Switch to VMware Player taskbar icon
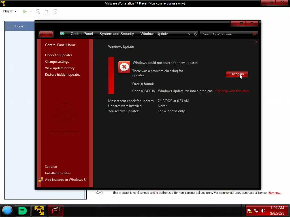 39,211
